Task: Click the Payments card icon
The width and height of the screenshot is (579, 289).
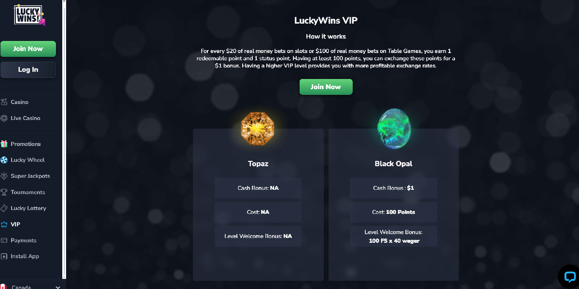Action: point(4,240)
